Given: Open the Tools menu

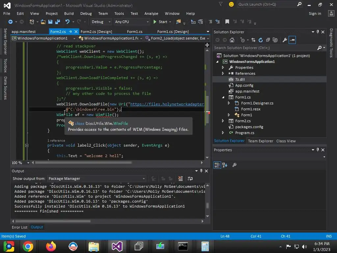Looking at the screenshot, I should point(119,13).
